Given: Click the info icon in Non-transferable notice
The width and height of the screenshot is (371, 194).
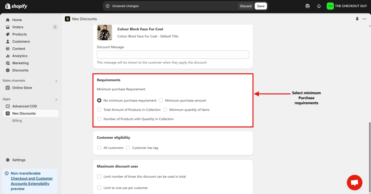Looking at the screenshot, I should click(7, 173).
